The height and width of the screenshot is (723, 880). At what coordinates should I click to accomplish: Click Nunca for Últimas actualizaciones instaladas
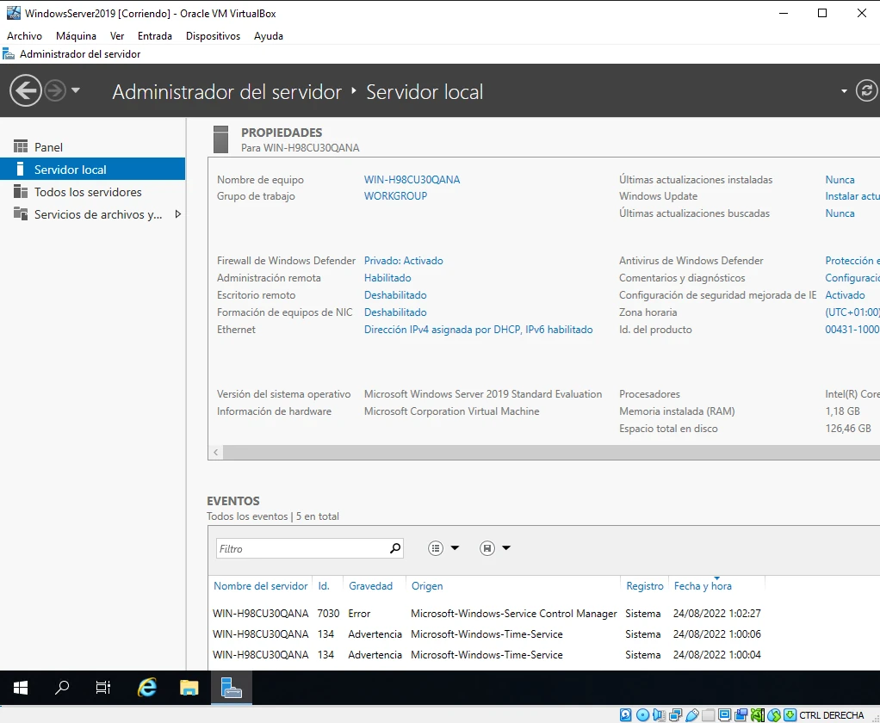[x=840, y=180]
